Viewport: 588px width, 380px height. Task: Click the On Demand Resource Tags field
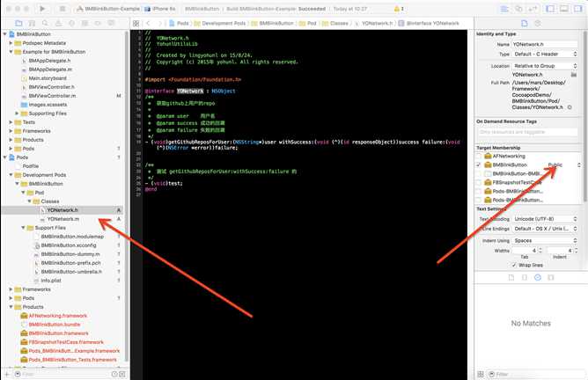click(x=528, y=132)
